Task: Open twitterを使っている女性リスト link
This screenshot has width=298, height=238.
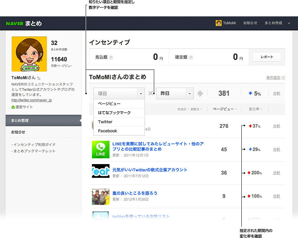Action: coord(141,216)
